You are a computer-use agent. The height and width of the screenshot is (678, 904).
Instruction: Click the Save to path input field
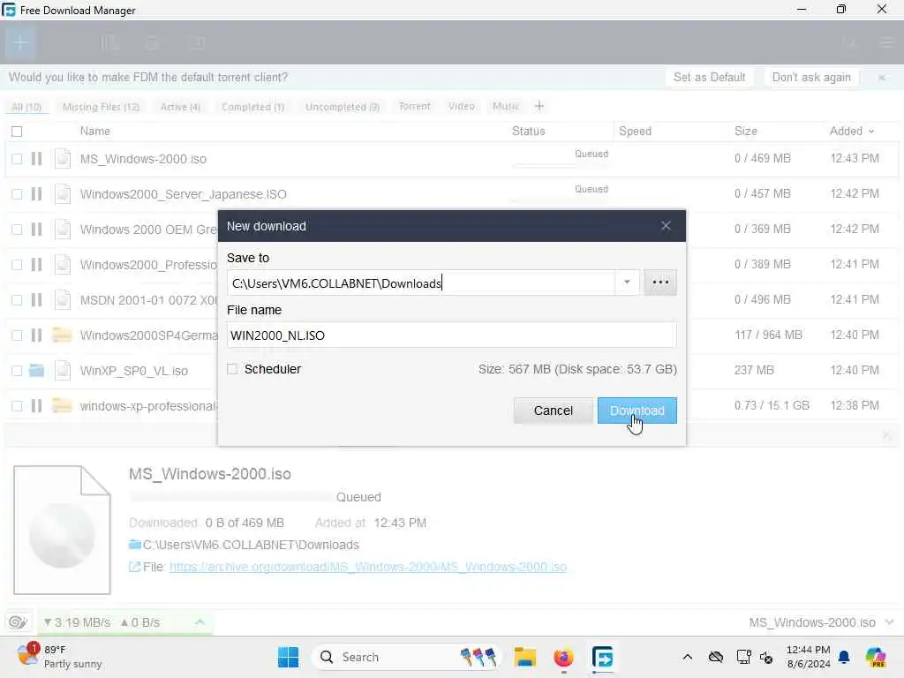[x=421, y=282]
